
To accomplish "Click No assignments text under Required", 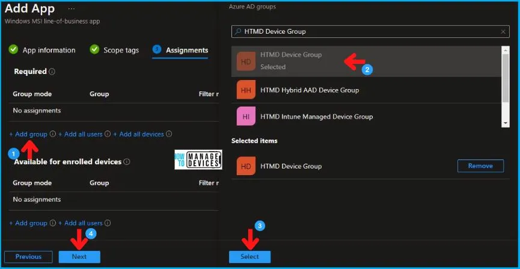I will coord(37,110).
